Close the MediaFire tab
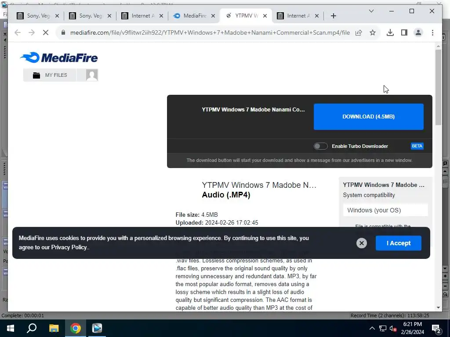 [x=213, y=16]
